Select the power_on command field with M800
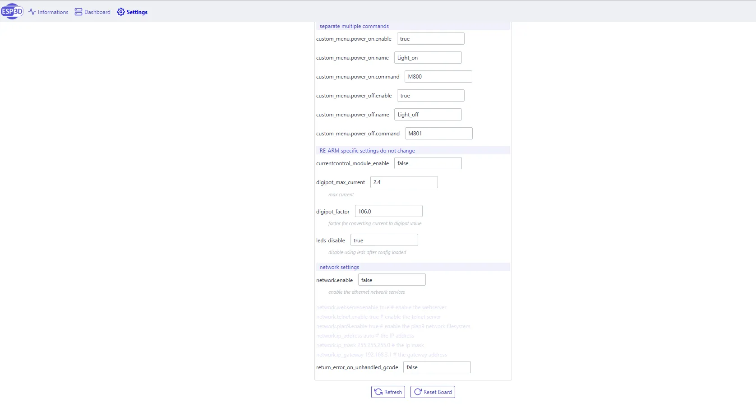The width and height of the screenshot is (756, 417). pyautogui.click(x=438, y=77)
